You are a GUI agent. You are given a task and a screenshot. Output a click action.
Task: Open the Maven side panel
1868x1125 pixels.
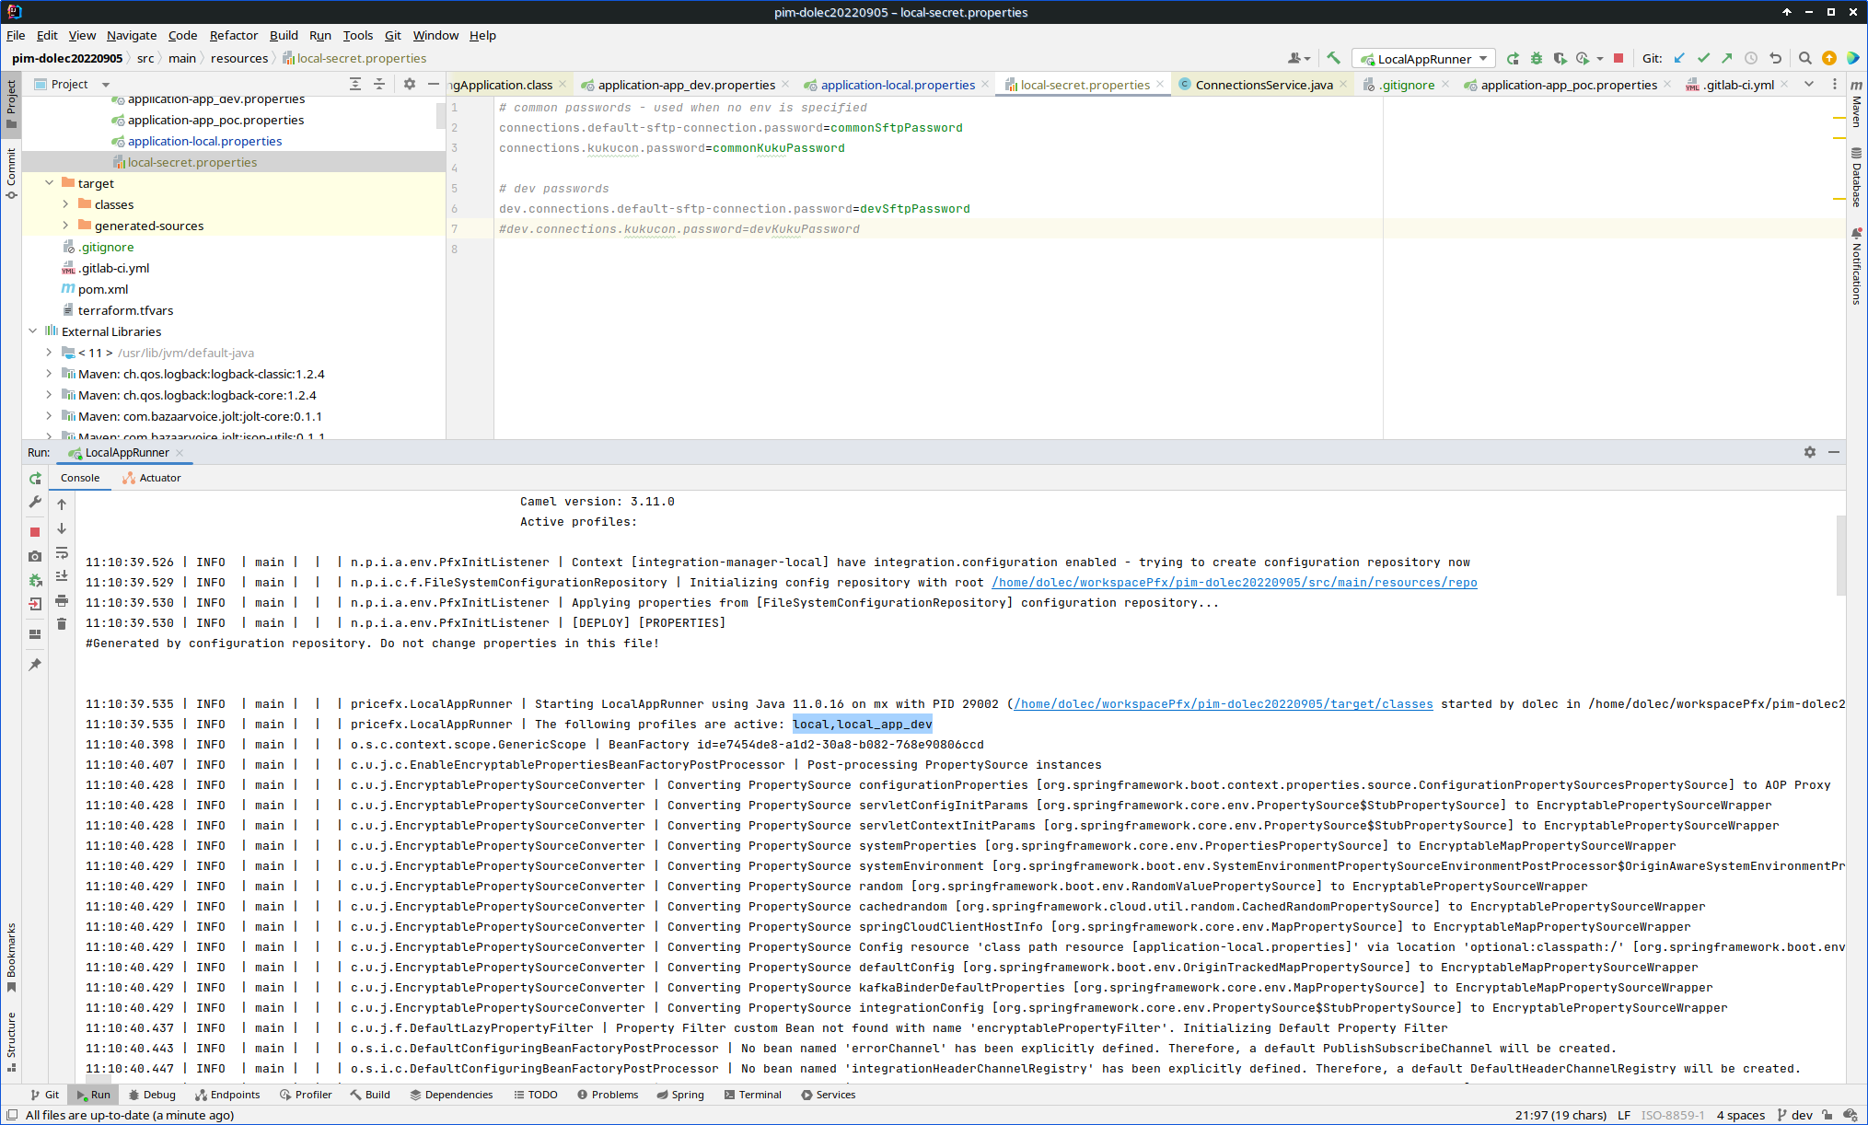coord(1856,104)
